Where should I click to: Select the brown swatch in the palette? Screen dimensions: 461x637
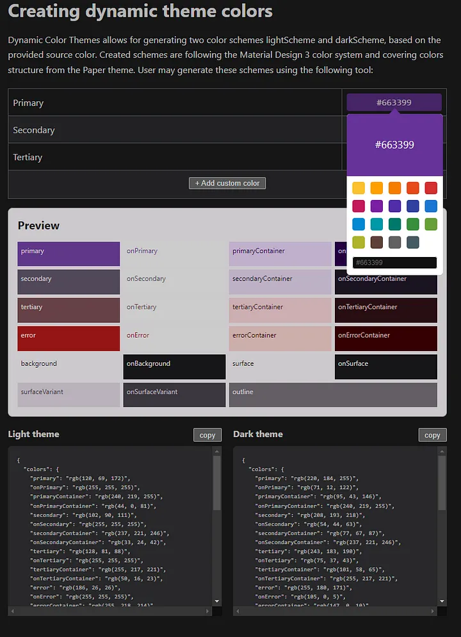[376, 242]
